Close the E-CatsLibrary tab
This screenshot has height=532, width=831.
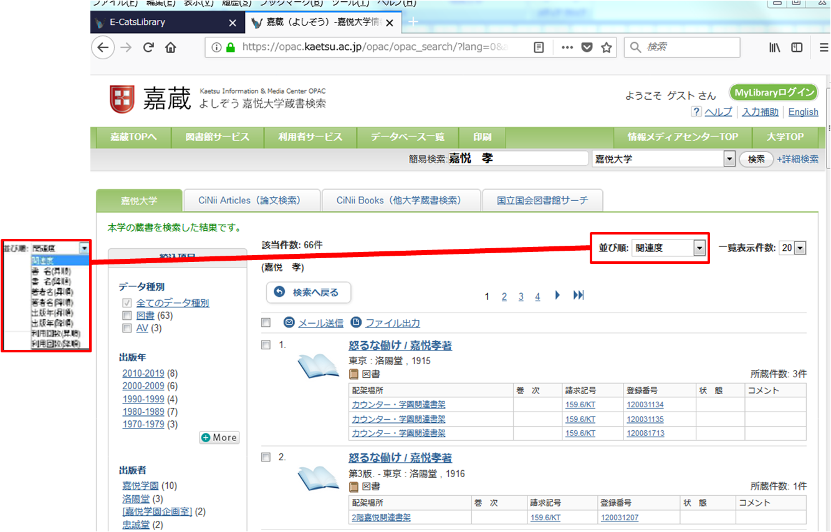tap(233, 22)
